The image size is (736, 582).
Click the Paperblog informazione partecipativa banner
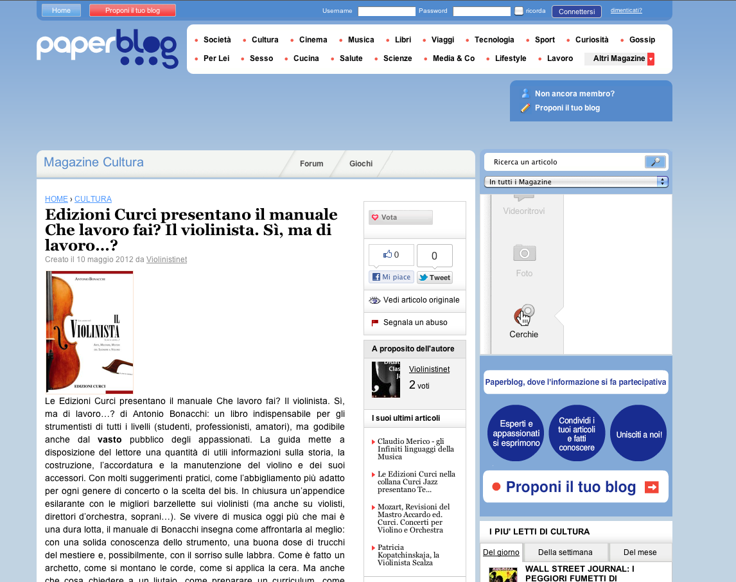(575, 382)
